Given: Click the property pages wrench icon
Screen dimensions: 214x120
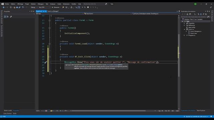Looking at the screenshot, I should coord(11,17).
